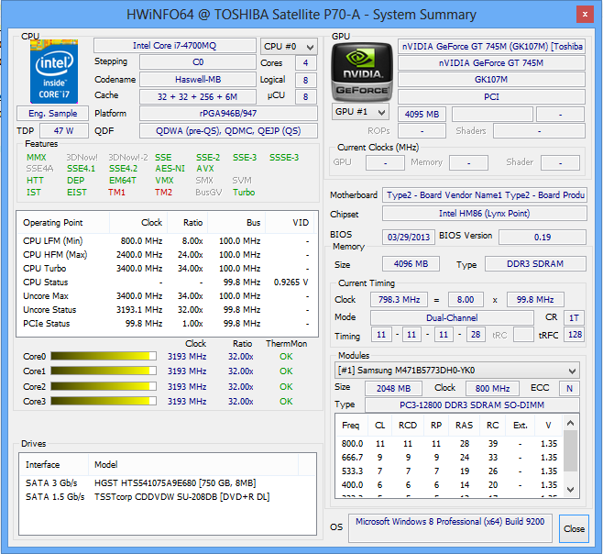
Task: Click the Close button
Action: [574, 528]
